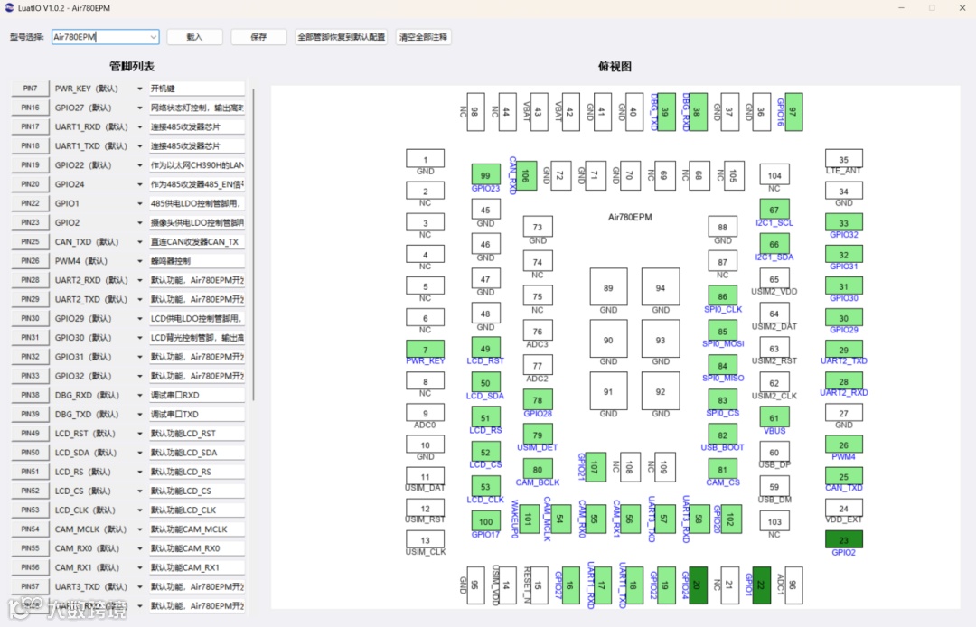Select the PIN16 button in pin list
Viewport: 976px width, 627px height.
(30, 108)
